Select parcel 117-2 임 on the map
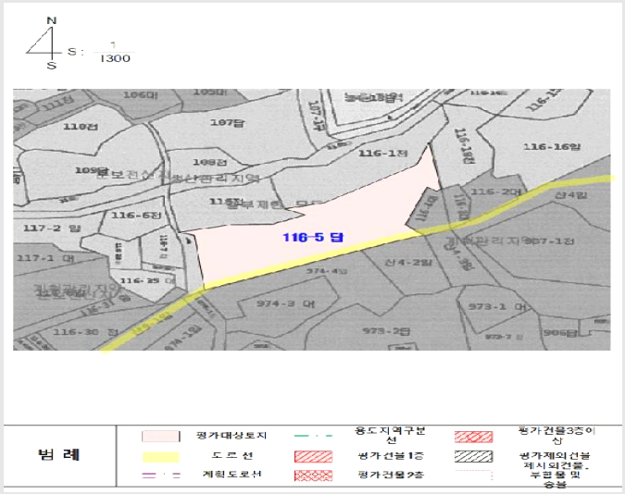 [52, 228]
